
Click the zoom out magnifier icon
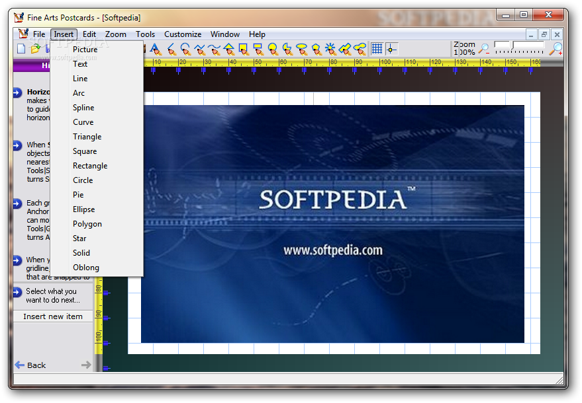pyautogui.click(x=484, y=48)
